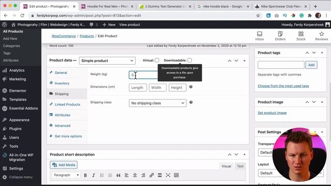Enable the Downloadable checkbox
The width and height of the screenshot is (331, 186).
(x=190, y=60)
